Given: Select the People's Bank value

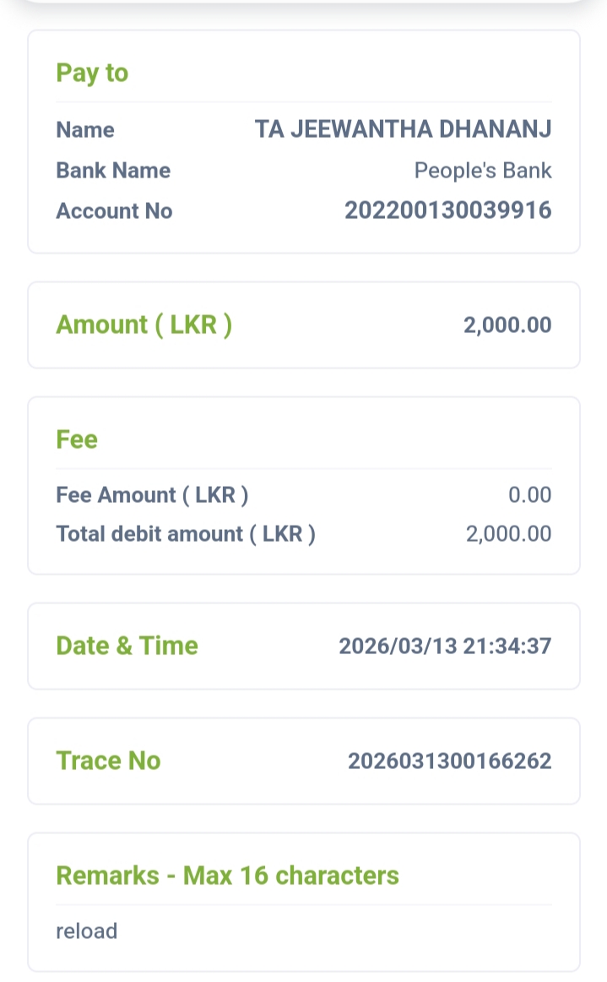Looking at the screenshot, I should 482,171.
